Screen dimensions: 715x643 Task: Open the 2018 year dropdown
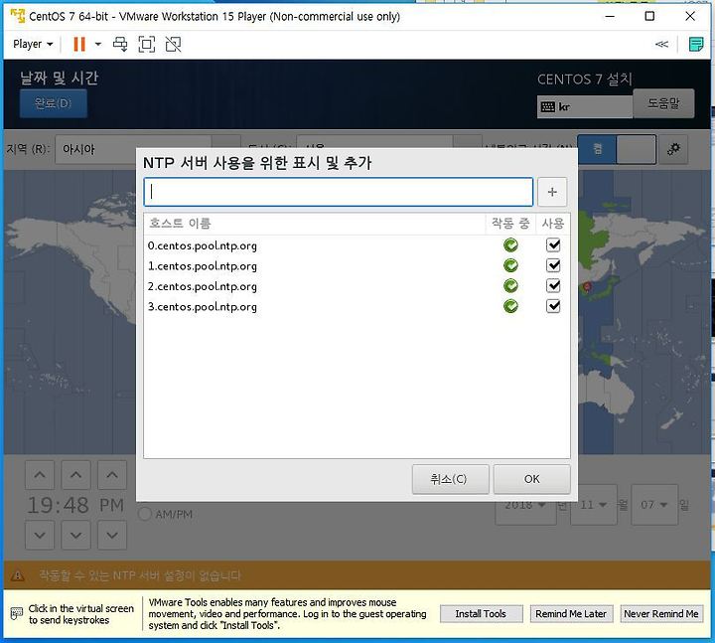click(525, 505)
